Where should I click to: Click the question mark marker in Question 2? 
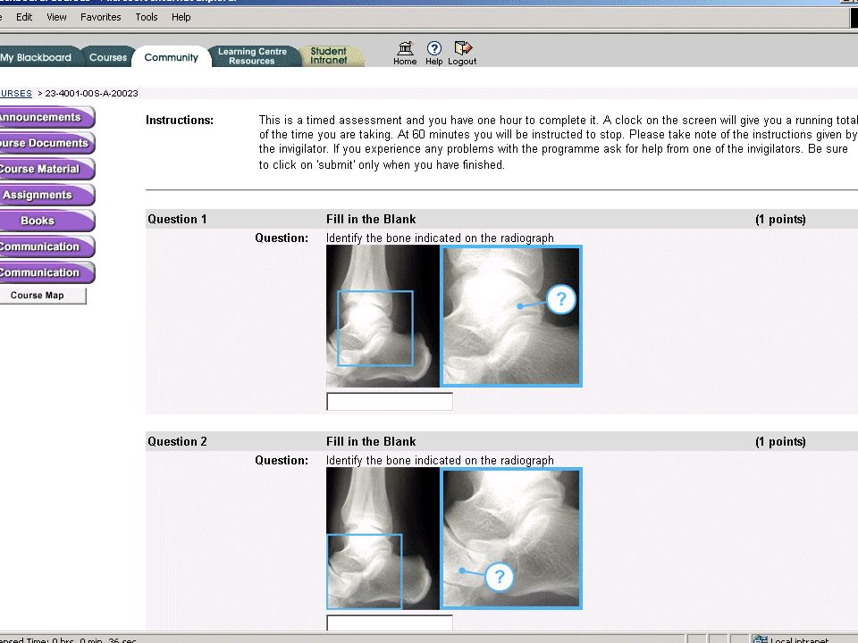coord(499,577)
